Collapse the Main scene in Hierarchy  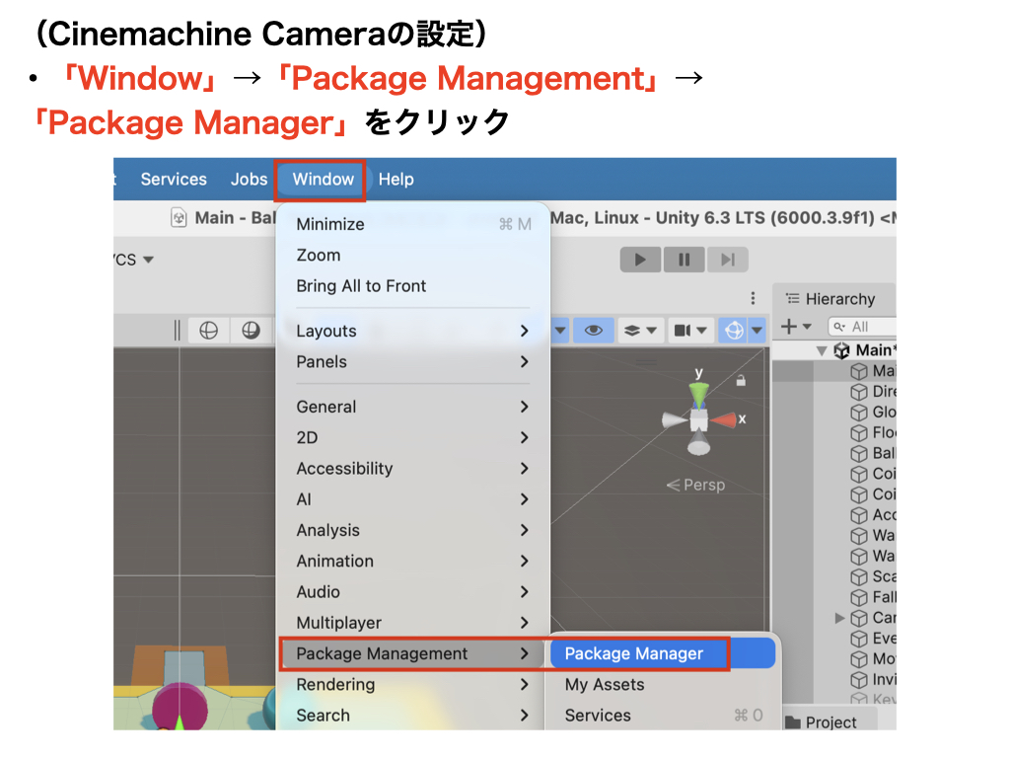click(x=822, y=350)
